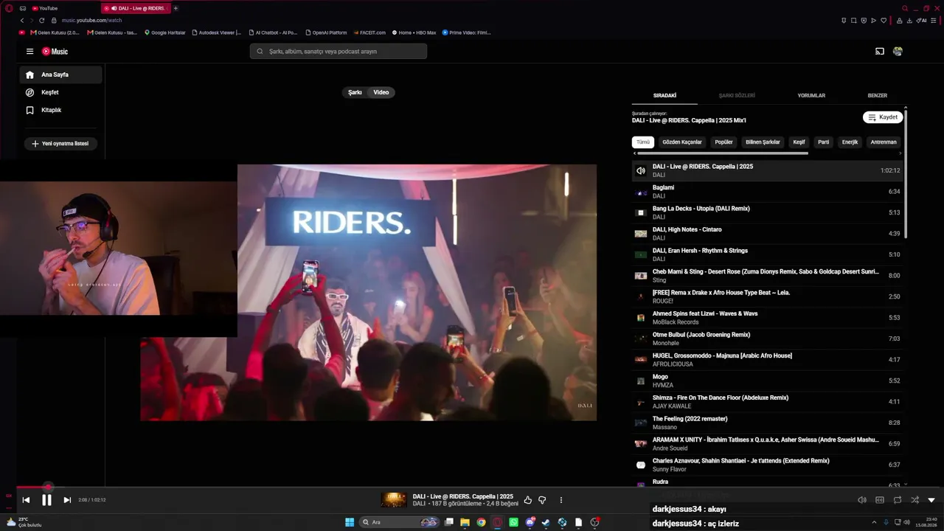Skip to the next track
Image resolution: width=944 pixels, height=531 pixels.
(x=67, y=500)
